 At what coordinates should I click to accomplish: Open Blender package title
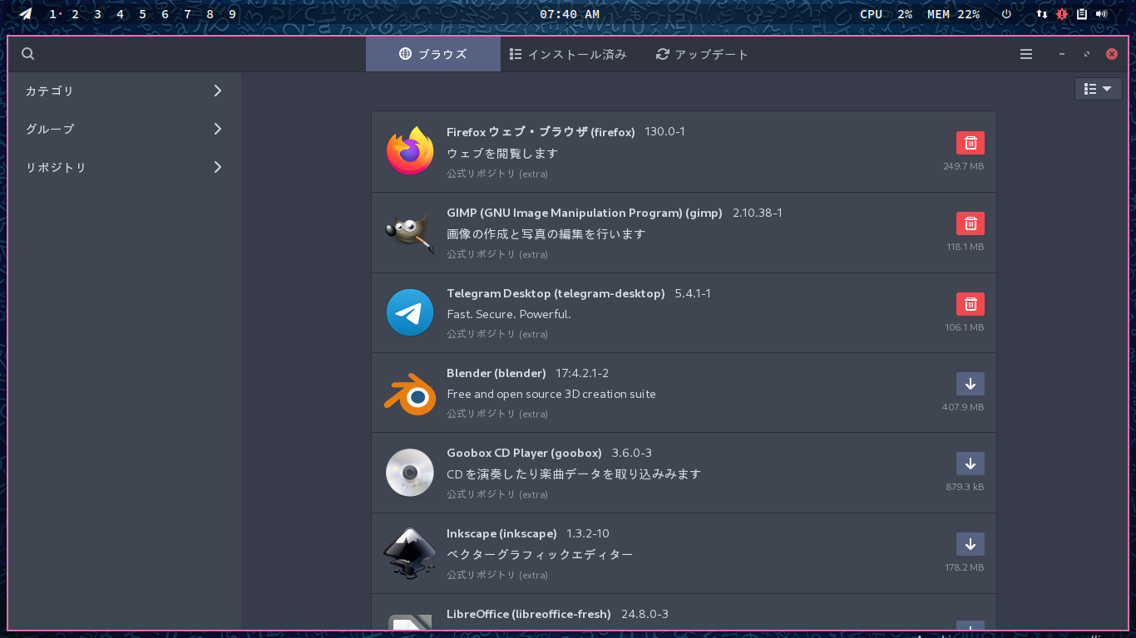[496, 373]
